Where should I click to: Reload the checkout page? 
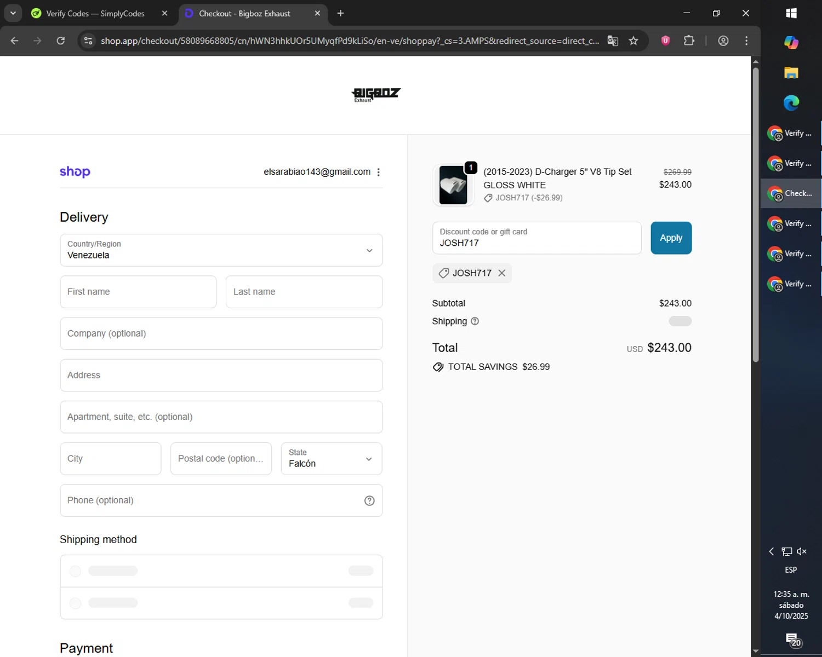click(x=61, y=41)
